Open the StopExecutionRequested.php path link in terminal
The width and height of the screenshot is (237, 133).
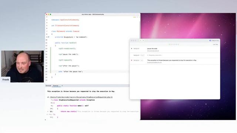pos(81,97)
